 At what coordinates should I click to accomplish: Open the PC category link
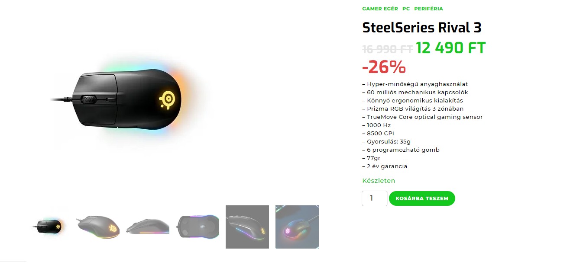(406, 9)
